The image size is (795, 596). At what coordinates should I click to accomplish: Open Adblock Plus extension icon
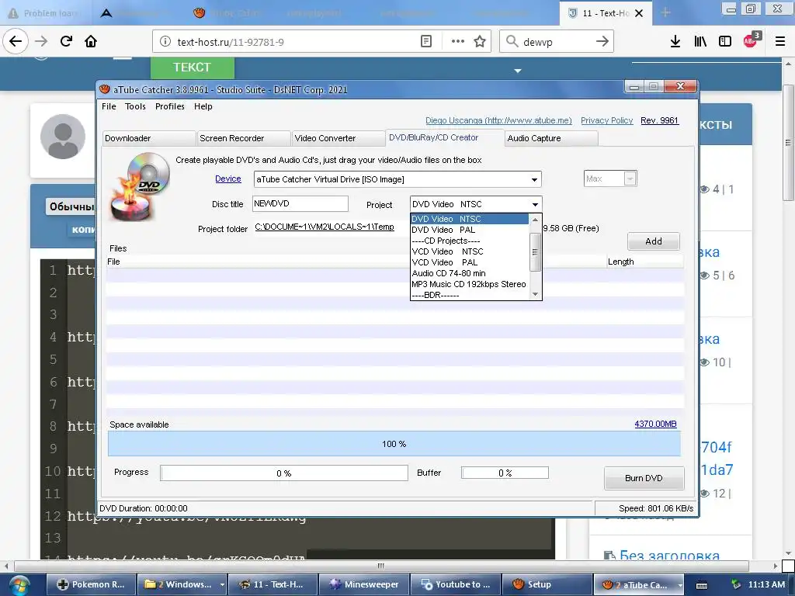751,40
